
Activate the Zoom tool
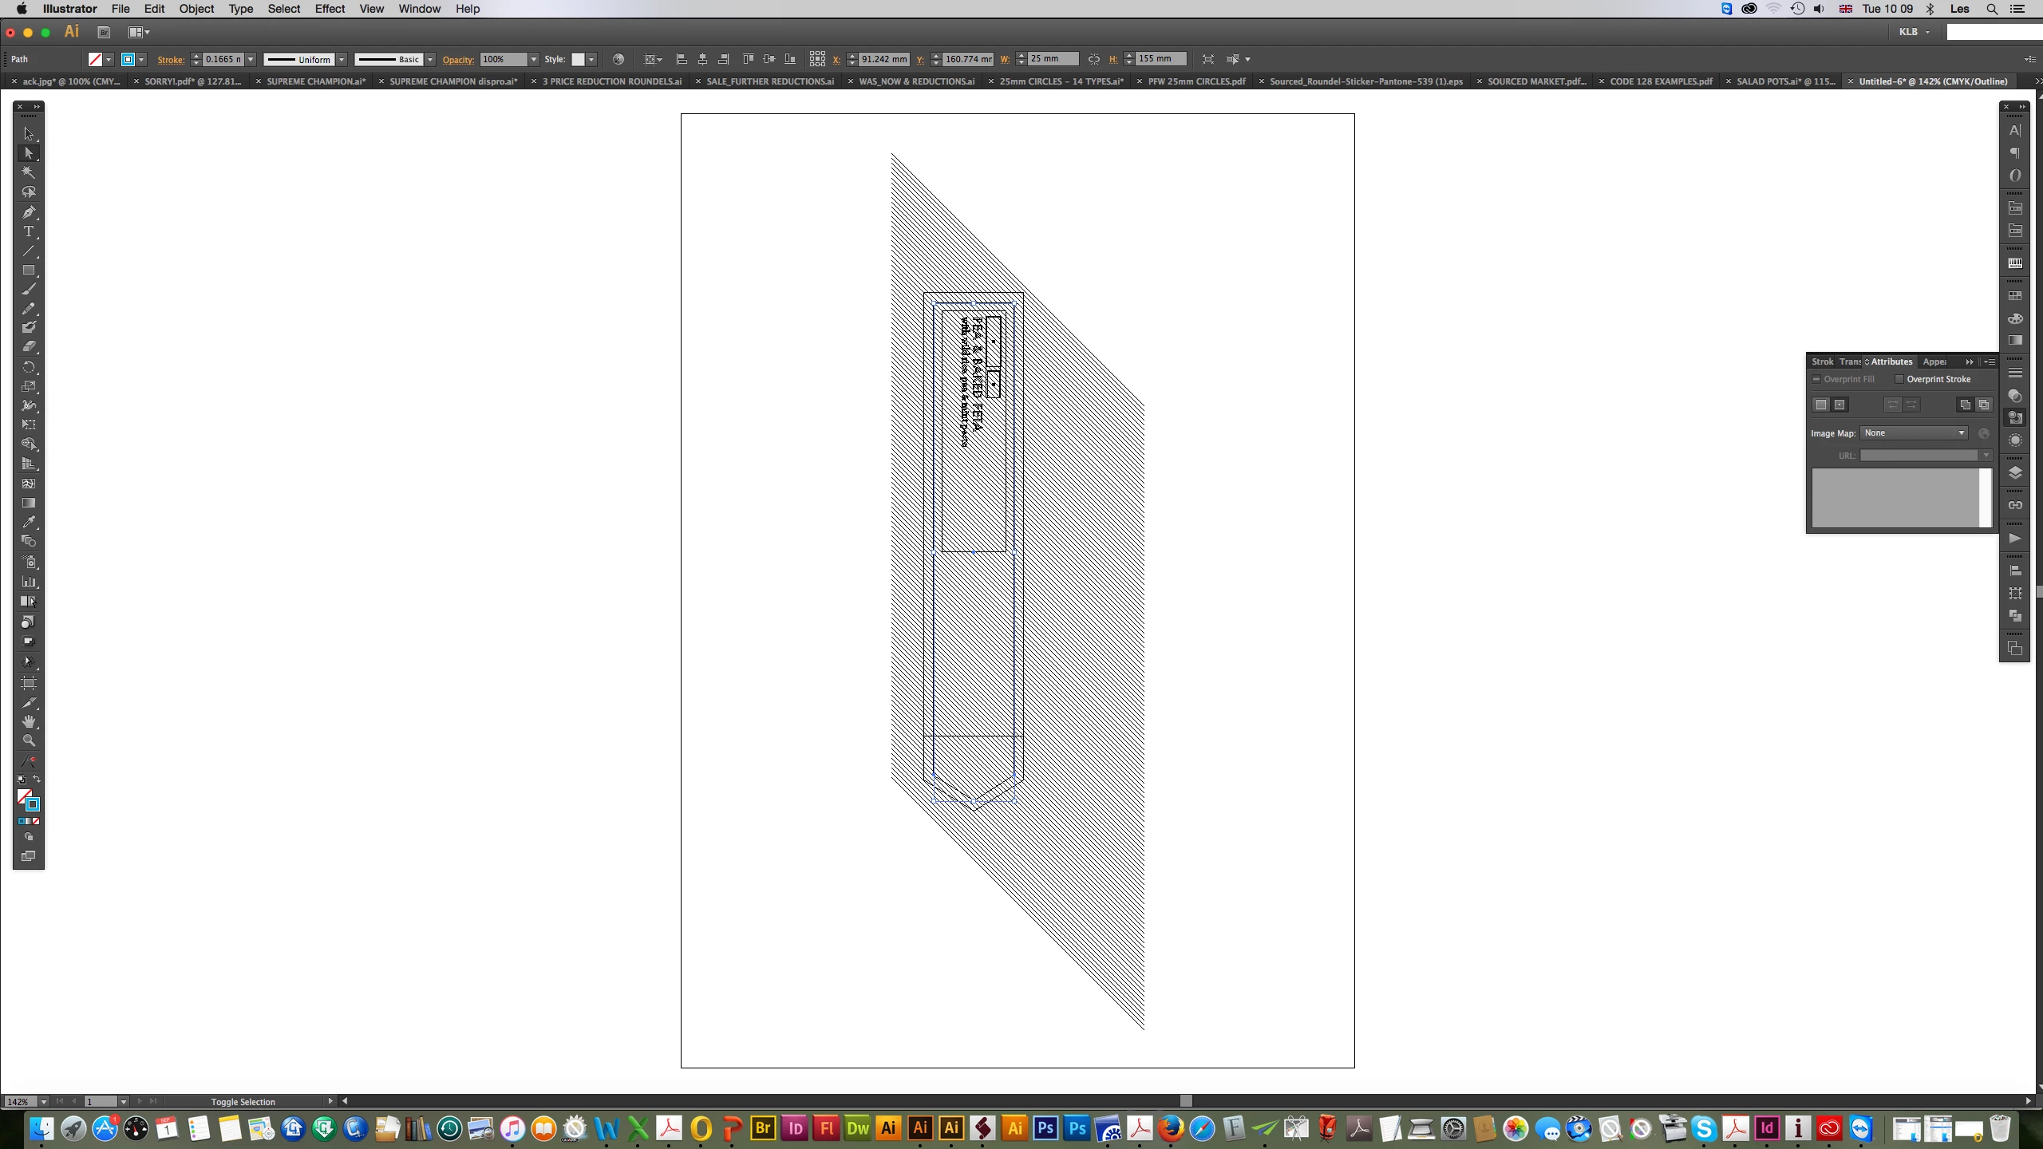[29, 740]
